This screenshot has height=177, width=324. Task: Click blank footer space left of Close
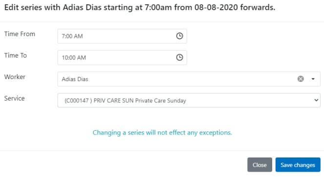tap(124, 165)
